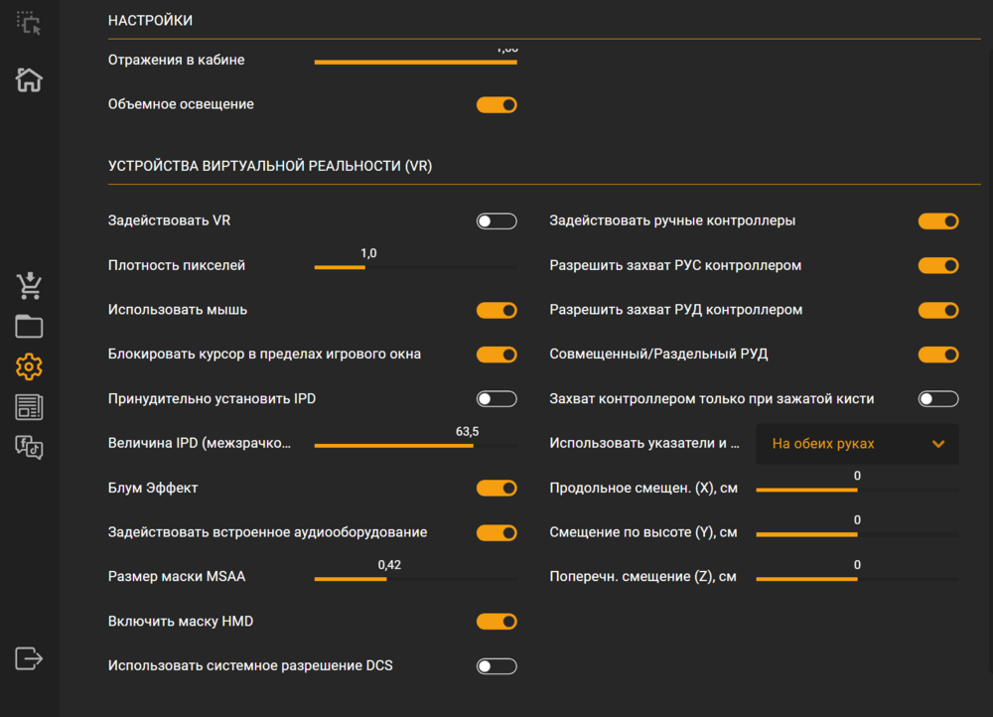Open the social media chat icon

pos(29,447)
